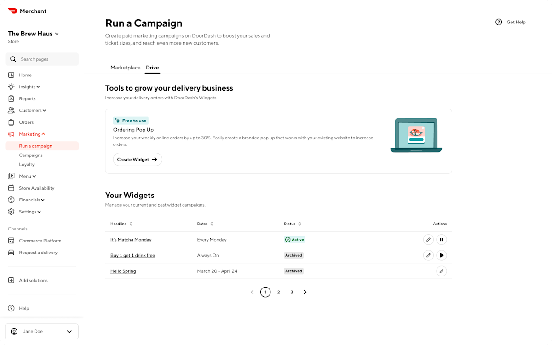The height and width of the screenshot is (345, 552).
Task: Go to the previous page of widgets
Action: pos(252,292)
